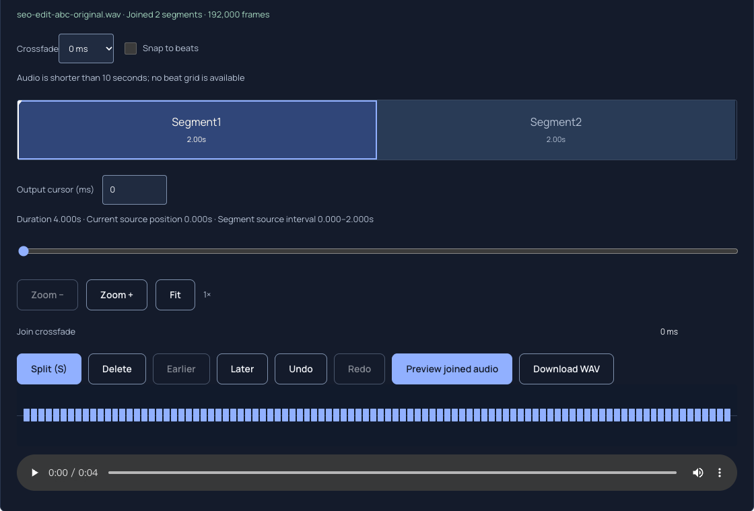Play the joined audio preview

[34, 473]
